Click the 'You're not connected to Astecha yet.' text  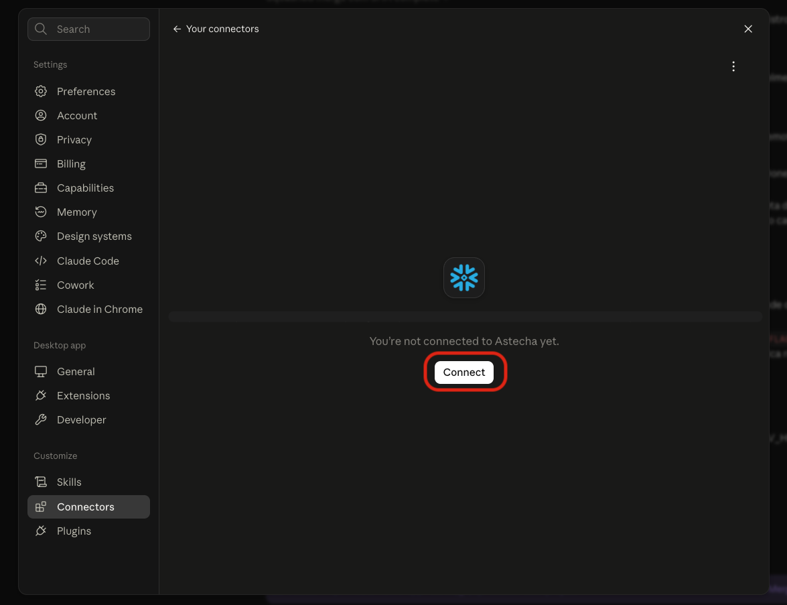click(x=463, y=342)
